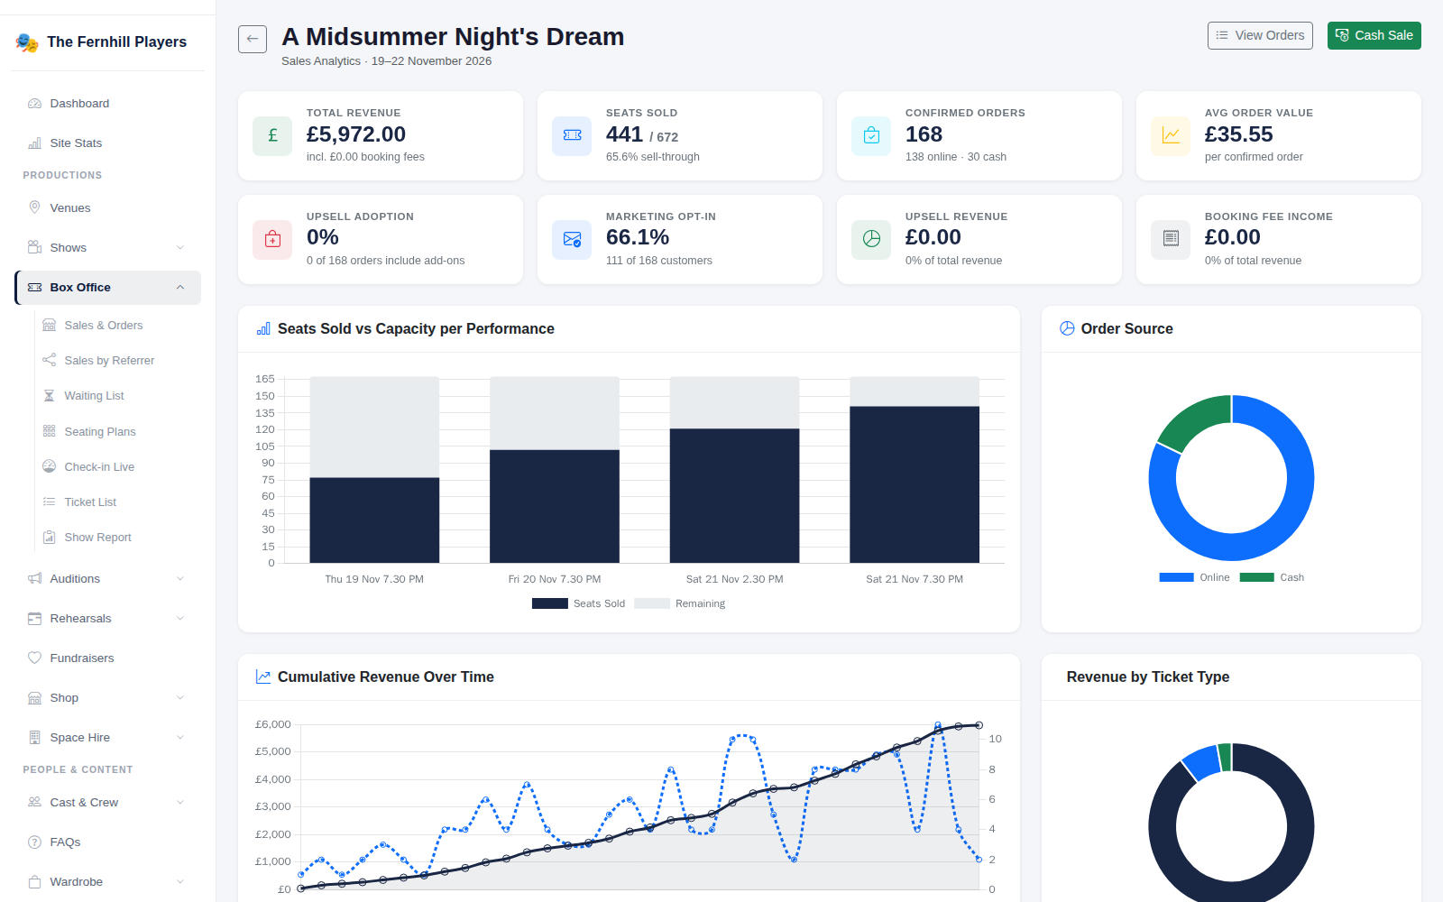Expand the Rehearsals submenu chevron
The image size is (1443, 902).
click(x=180, y=619)
